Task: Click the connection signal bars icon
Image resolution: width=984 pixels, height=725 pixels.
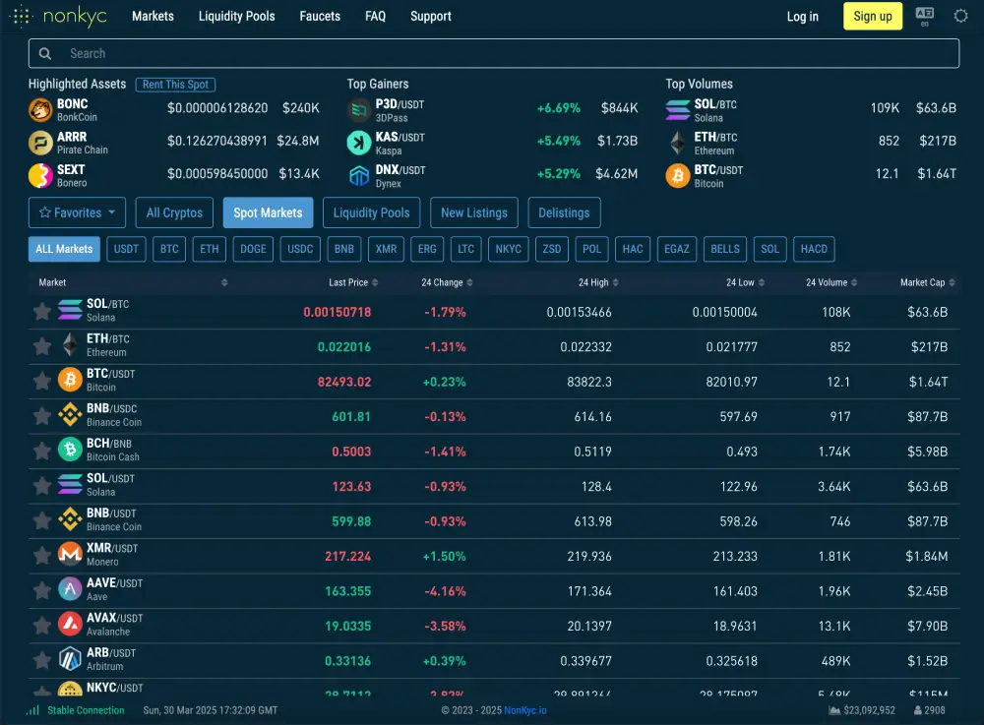Action: coord(32,710)
